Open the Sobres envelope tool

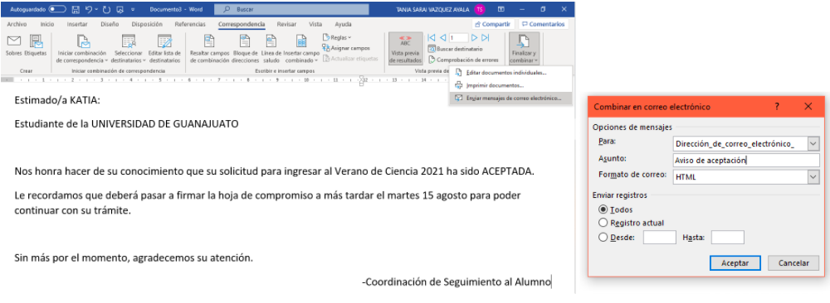[x=13, y=46]
